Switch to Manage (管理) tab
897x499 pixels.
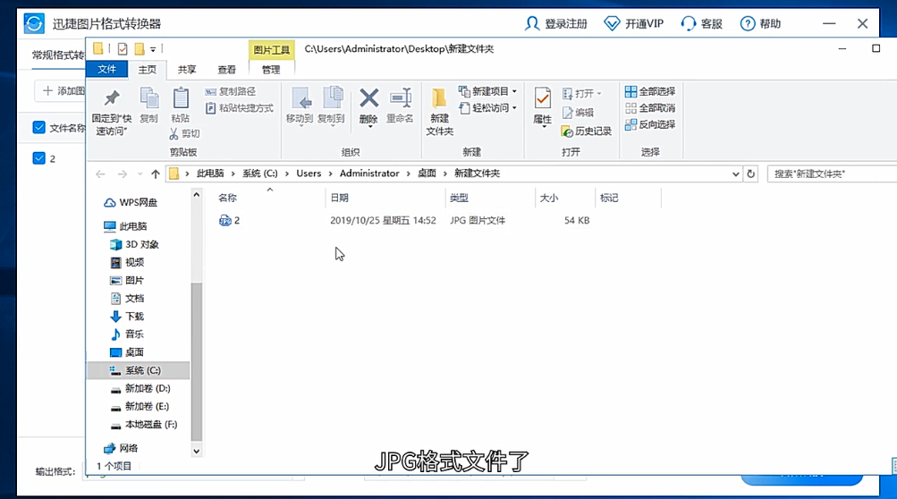pyautogui.click(x=271, y=69)
